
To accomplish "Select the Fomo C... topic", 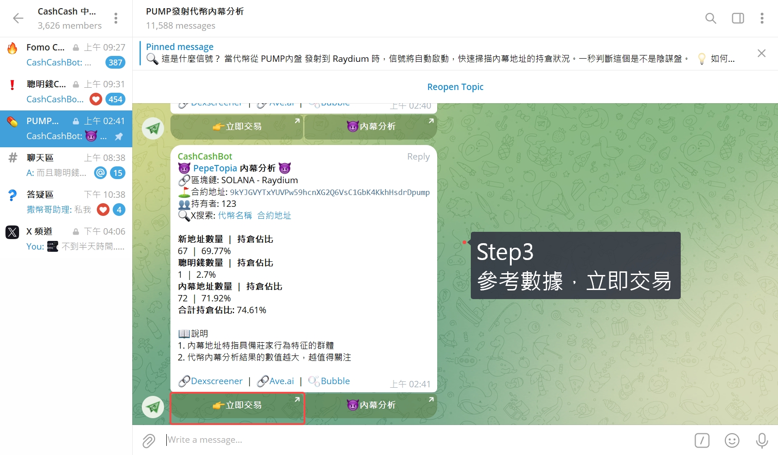I will click(x=66, y=55).
